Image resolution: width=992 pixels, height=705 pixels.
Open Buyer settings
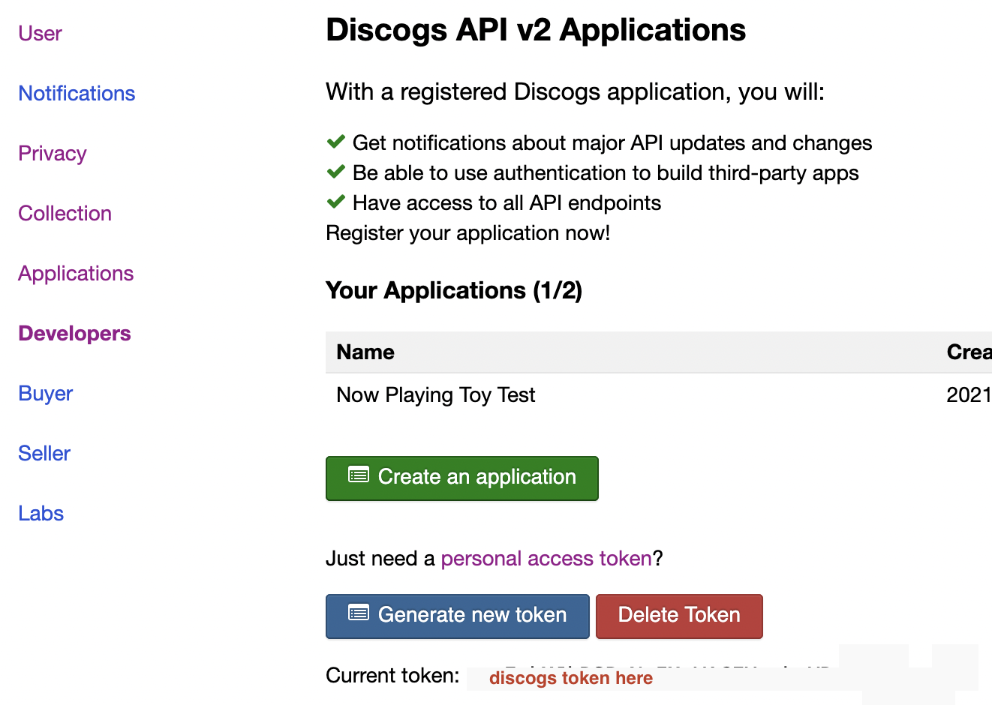(x=46, y=394)
